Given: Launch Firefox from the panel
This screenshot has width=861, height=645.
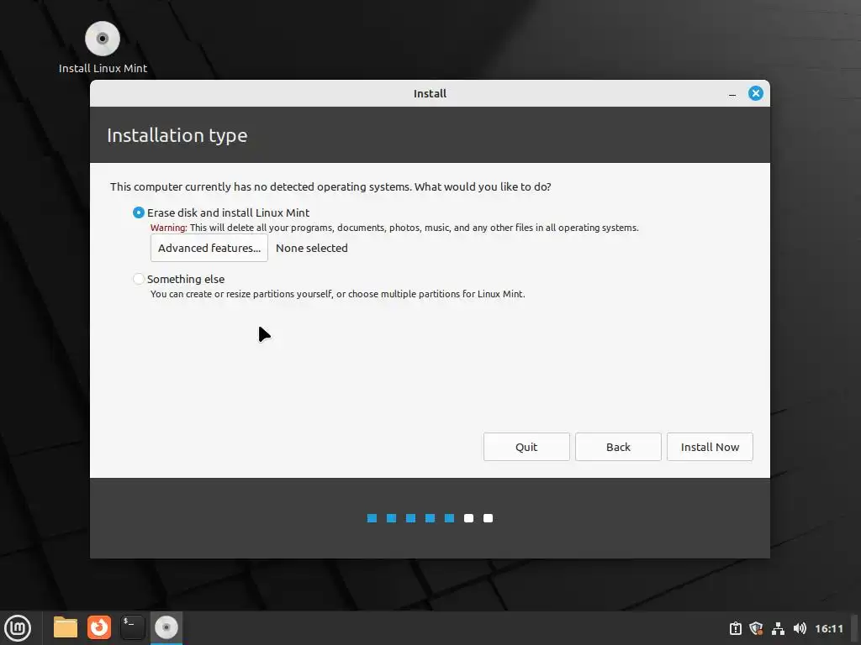Looking at the screenshot, I should [x=99, y=627].
